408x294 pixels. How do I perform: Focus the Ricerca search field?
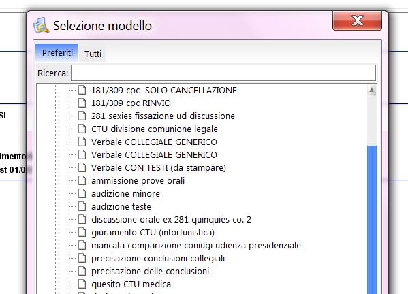[223, 73]
